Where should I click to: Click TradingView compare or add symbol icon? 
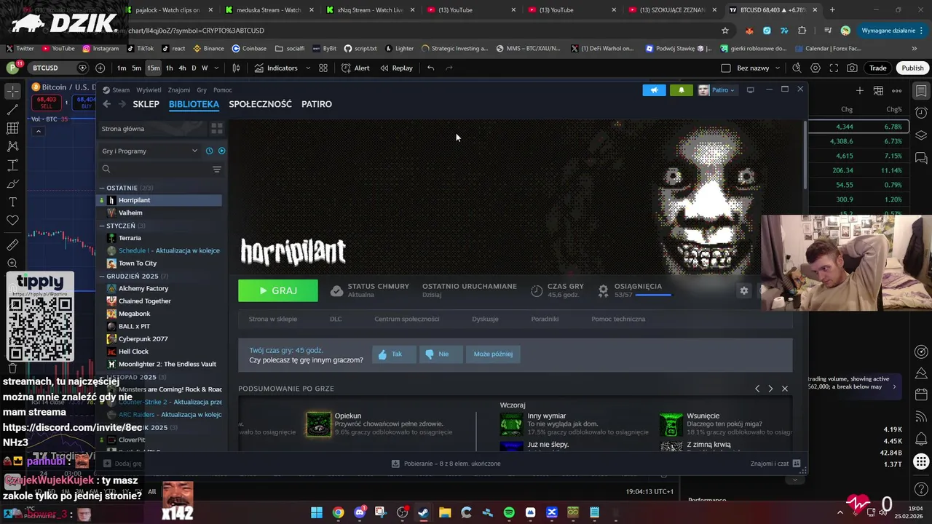[100, 68]
